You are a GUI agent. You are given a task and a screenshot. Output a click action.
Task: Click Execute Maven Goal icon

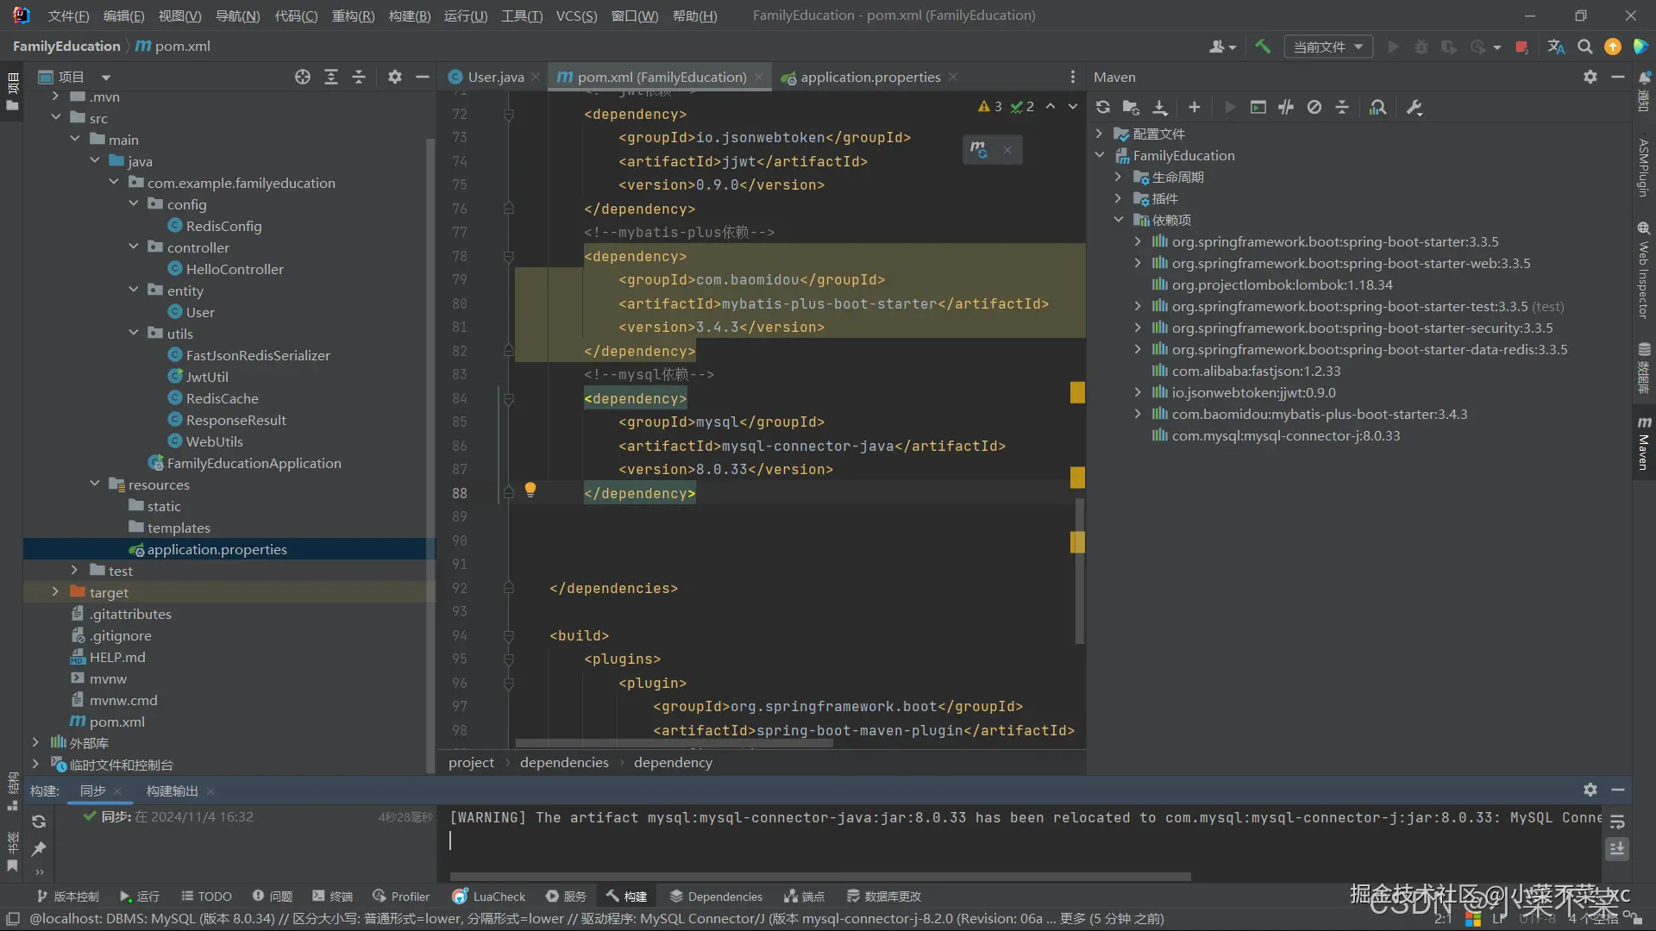[x=1258, y=108]
